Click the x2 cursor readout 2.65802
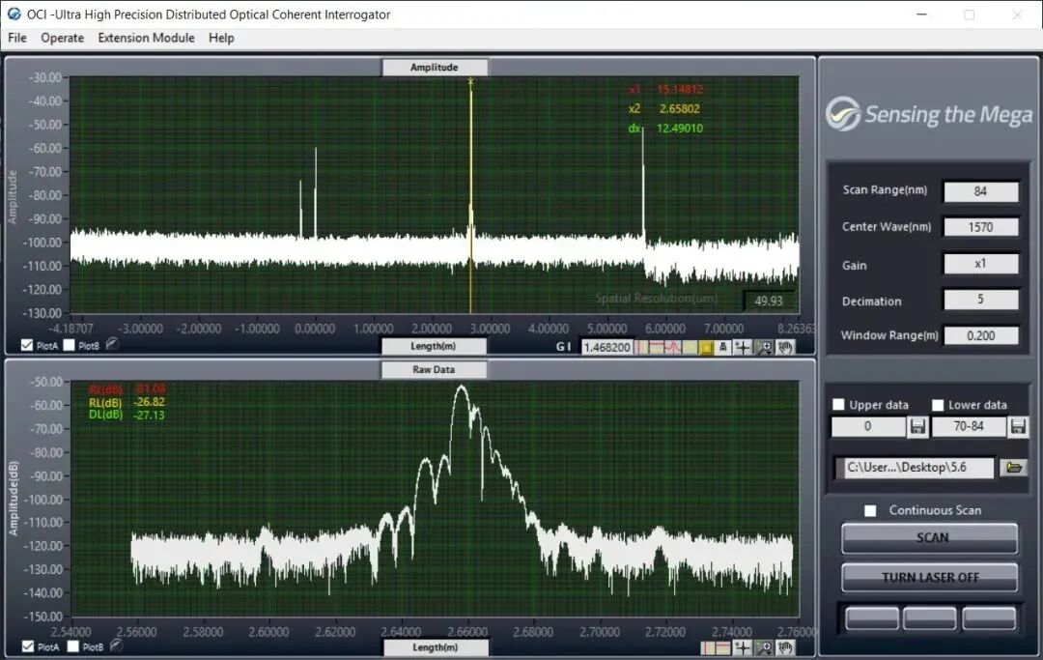This screenshot has height=660, width=1043. click(679, 108)
